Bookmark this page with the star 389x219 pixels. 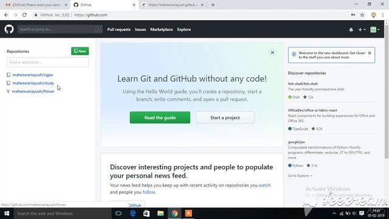pos(362,15)
